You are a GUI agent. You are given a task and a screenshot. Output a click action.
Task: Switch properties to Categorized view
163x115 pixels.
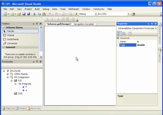point(119,33)
